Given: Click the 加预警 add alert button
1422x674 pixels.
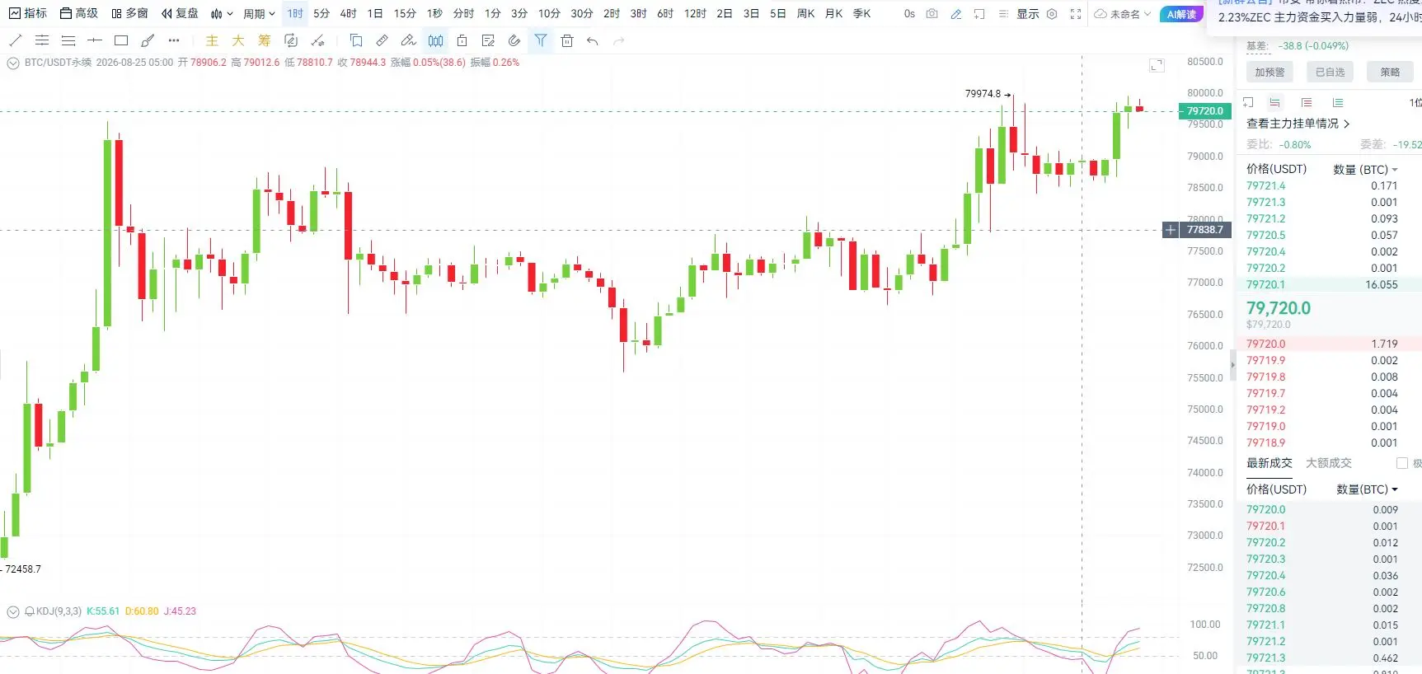Looking at the screenshot, I should click(x=1269, y=72).
